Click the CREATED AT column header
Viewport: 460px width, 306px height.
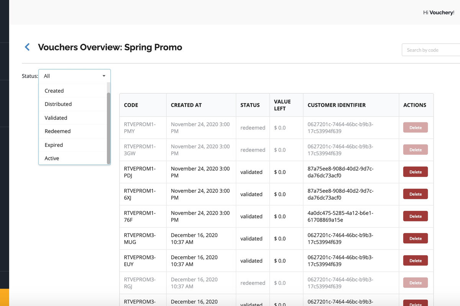[x=201, y=105]
